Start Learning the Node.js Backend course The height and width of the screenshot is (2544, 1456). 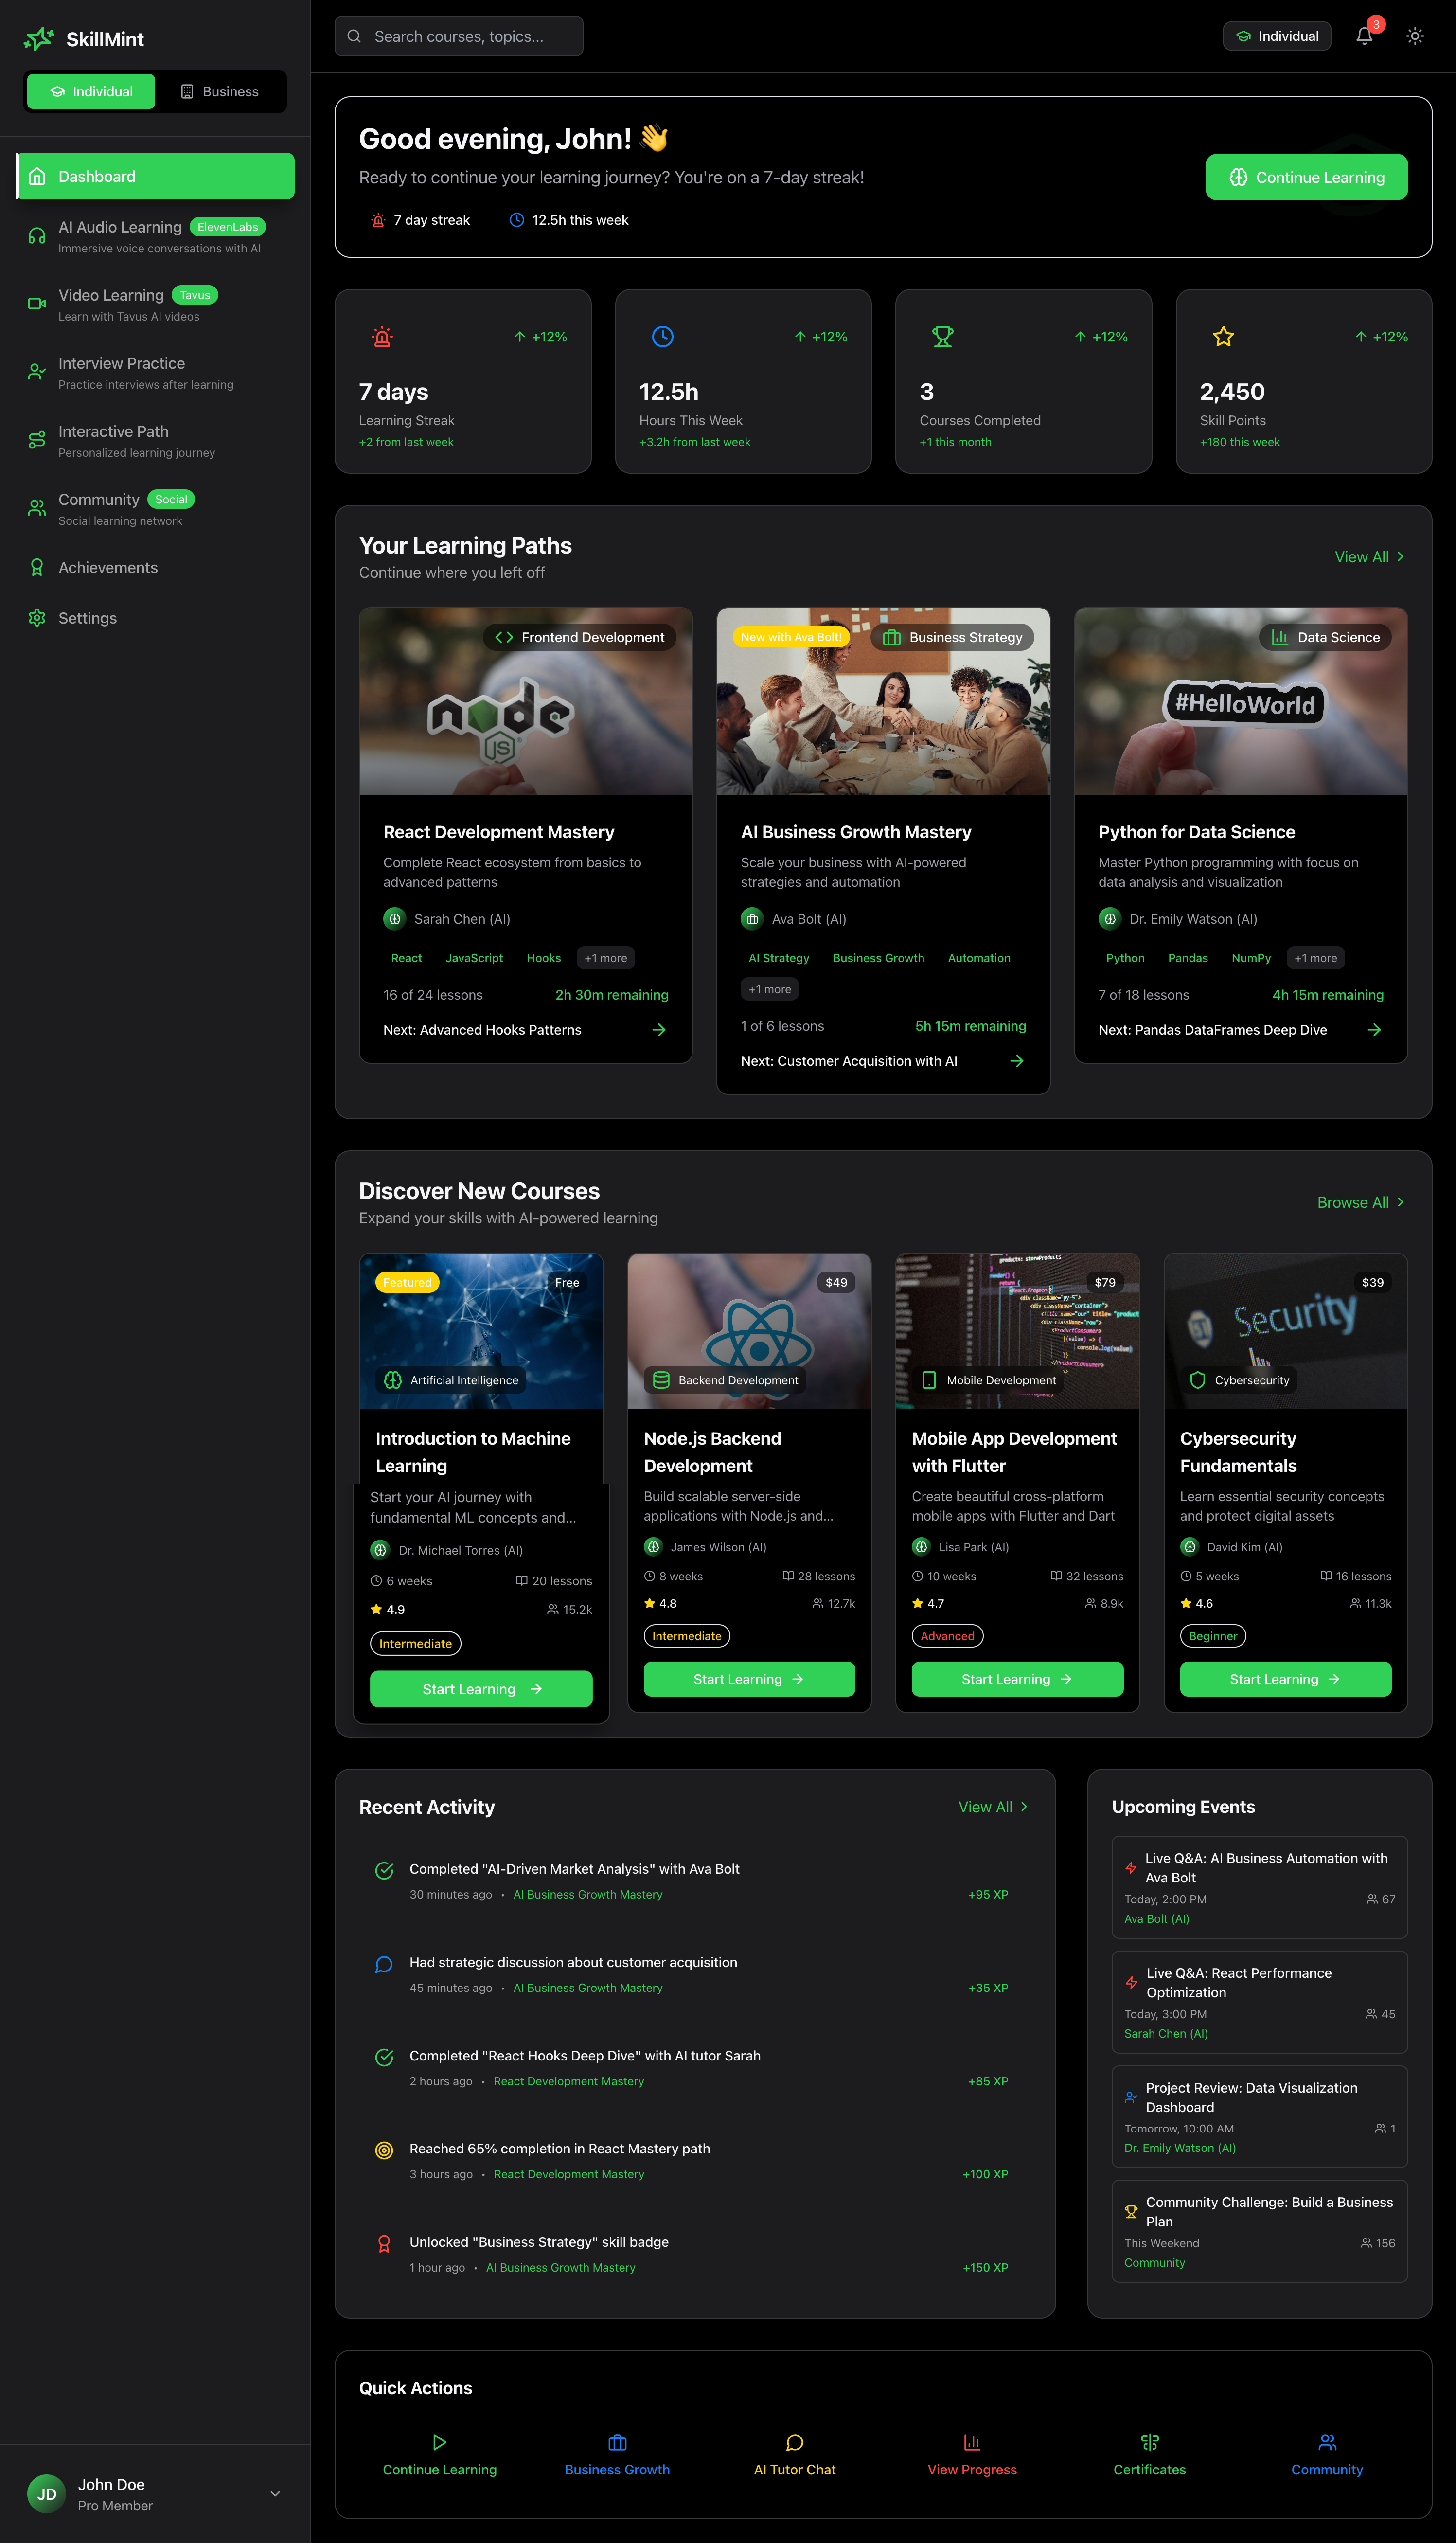(x=748, y=1679)
